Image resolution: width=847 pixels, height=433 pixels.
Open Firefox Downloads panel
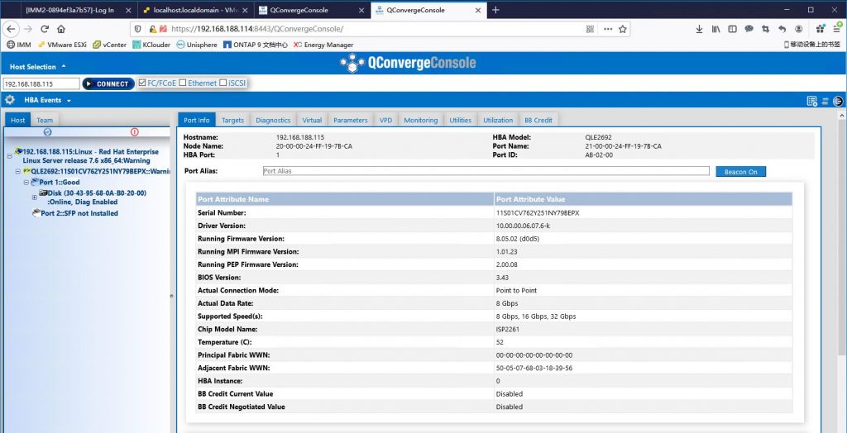pos(699,29)
